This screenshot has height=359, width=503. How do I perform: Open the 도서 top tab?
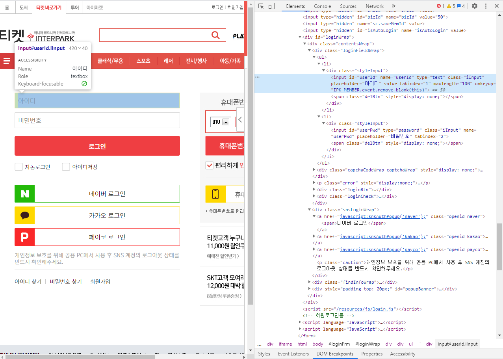pos(24,7)
